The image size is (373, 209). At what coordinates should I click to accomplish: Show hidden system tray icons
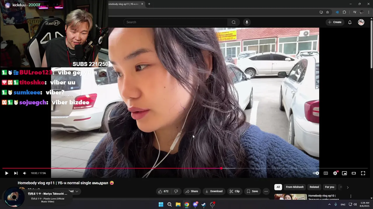330,204
